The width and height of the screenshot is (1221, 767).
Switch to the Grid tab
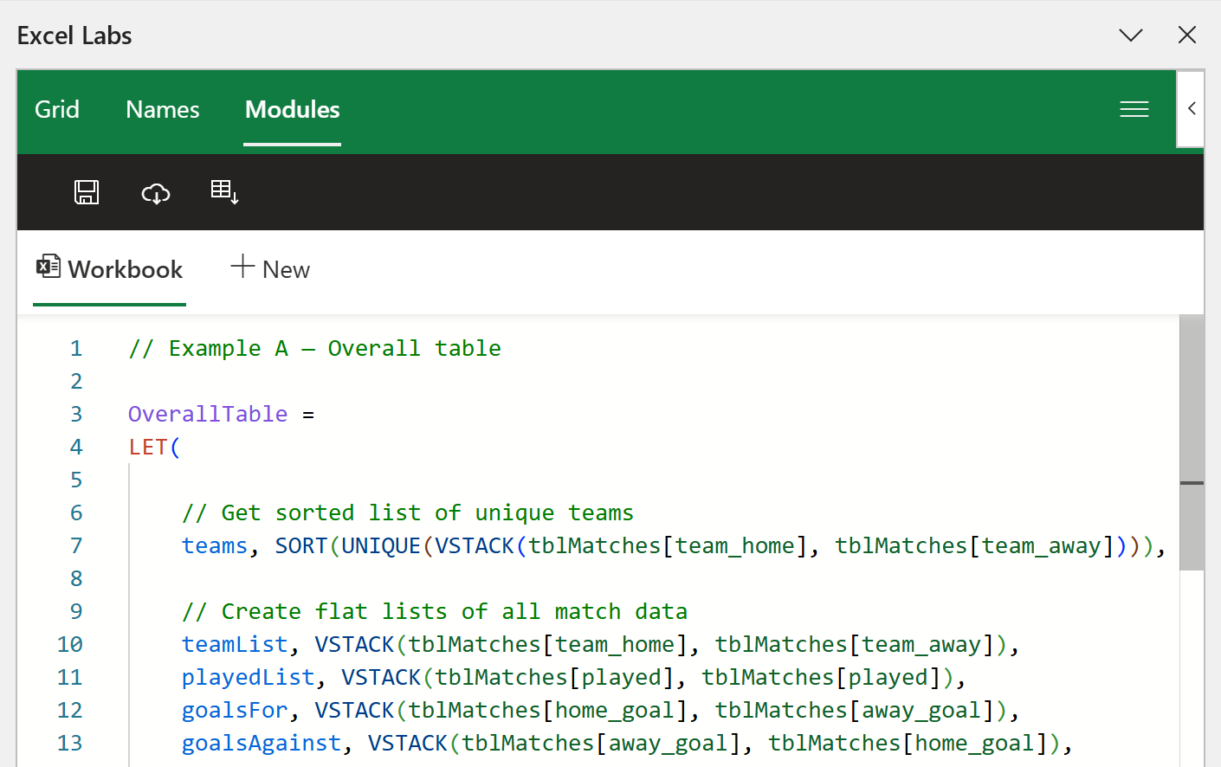coord(57,110)
